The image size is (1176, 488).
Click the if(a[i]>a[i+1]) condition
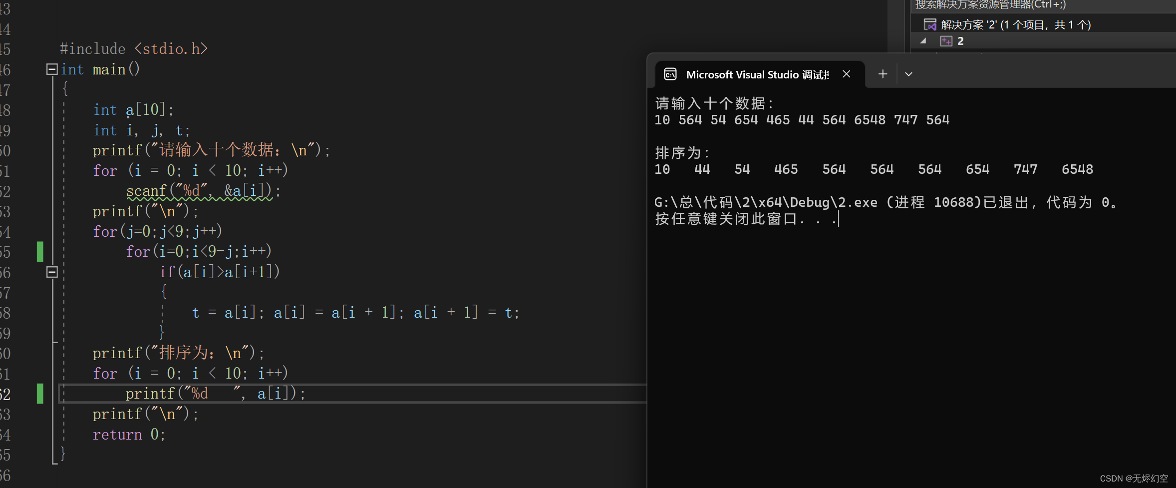tap(220, 272)
